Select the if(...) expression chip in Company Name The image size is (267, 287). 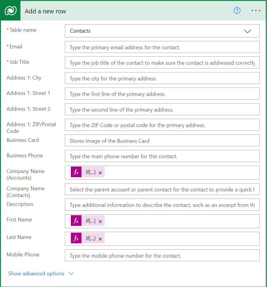tap(91, 172)
